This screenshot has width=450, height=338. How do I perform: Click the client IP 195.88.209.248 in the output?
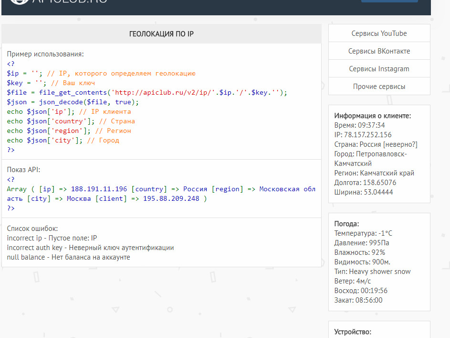(171, 199)
